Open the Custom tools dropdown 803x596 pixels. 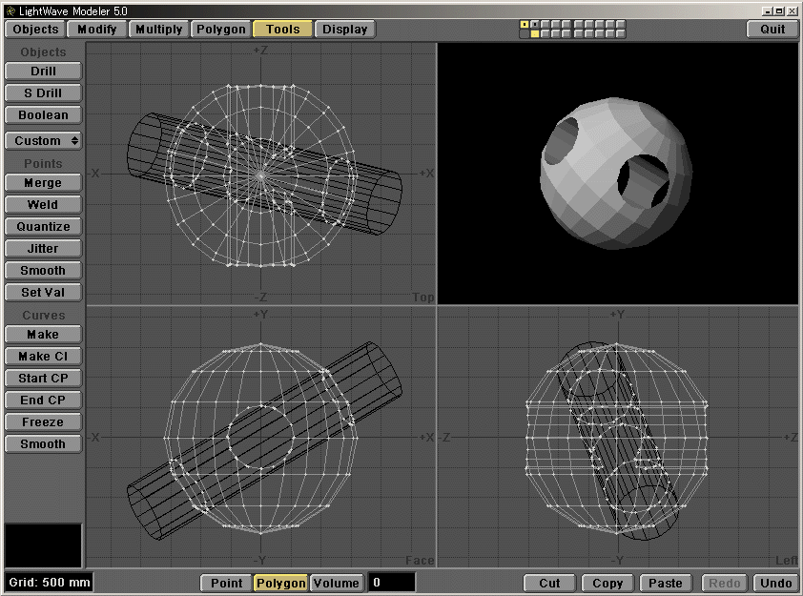43,140
